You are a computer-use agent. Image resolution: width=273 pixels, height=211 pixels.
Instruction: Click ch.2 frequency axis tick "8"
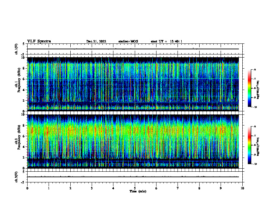[24, 125]
